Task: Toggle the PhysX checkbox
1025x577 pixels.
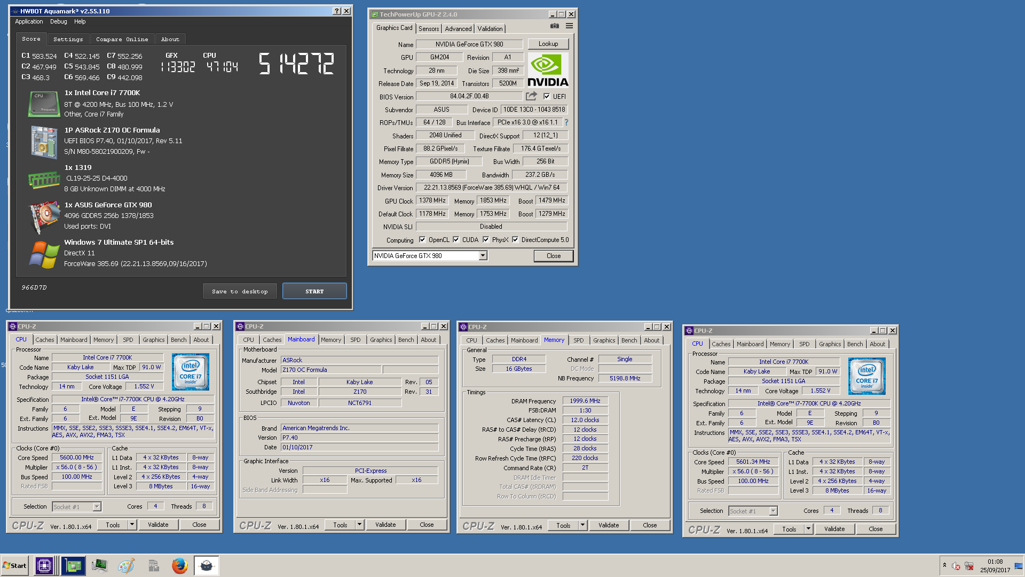Action: 486,240
